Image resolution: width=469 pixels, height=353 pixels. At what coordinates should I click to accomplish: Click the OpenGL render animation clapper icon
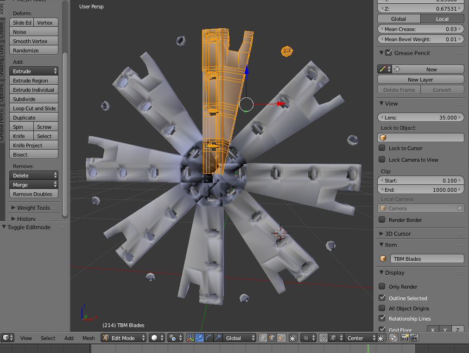tap(414, 338)
